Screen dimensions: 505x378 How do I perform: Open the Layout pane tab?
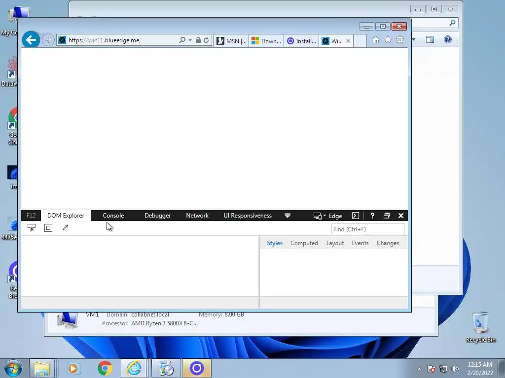(335, 243)
